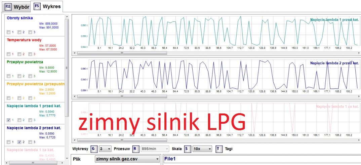Check box 3 for the green Przepływ powietrza
This screenshot has height=165, width=361.
pyautogui.click(x=30, y=76)
